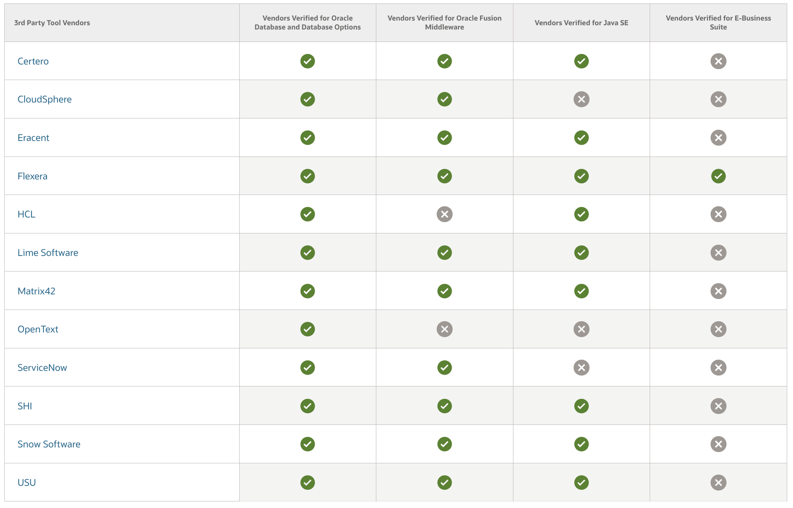This screenshot has height=508, width=793.
Task: Open the CloudSphere vendor page
Action: (45, 99)
